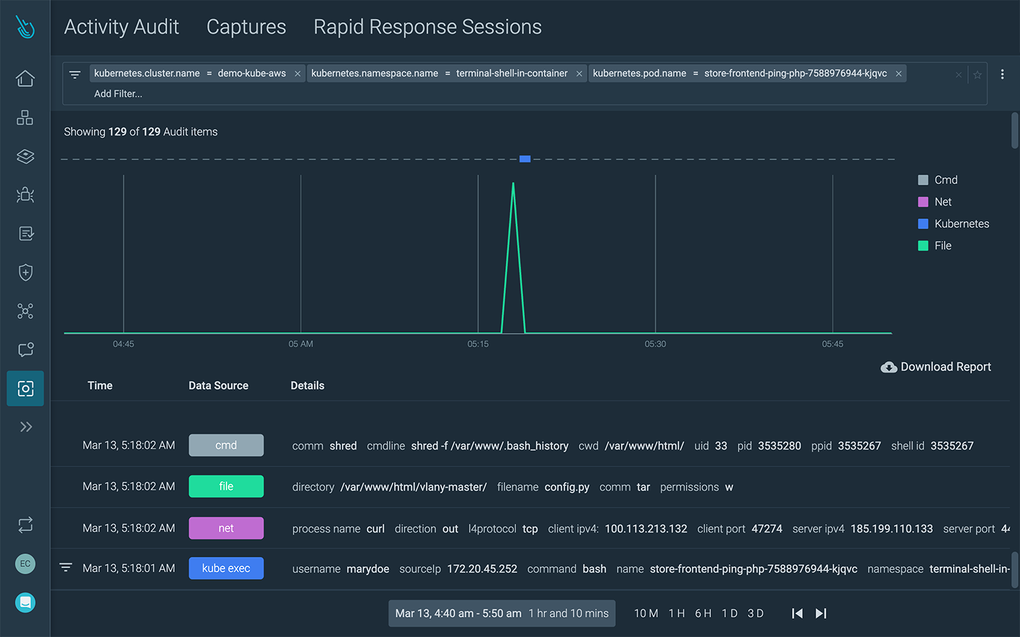Toggle Net series in chart legend
This screenshot has height=637, width=1020.
tap(935, 202)
